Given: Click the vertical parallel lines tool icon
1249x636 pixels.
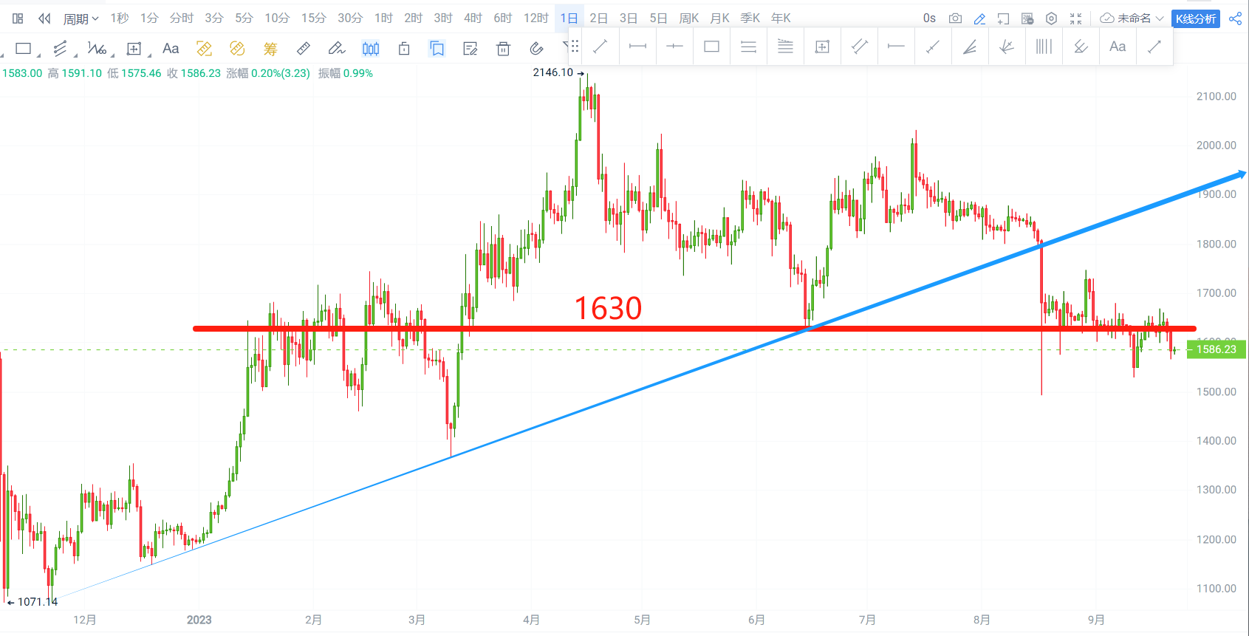Looking at the screenshot, I should (1044, 47).
